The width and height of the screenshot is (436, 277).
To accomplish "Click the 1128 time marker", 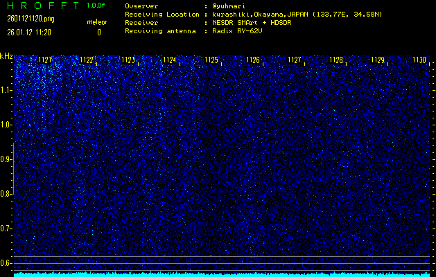I will pos(336,60).
